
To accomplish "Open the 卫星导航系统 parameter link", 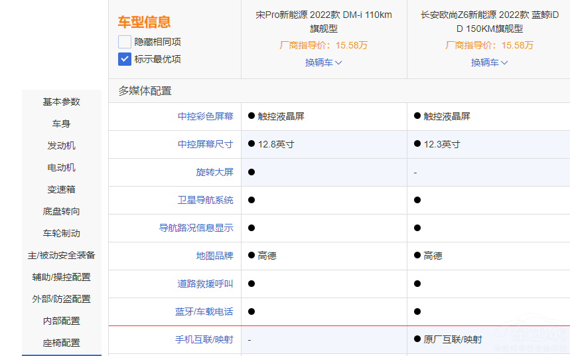I will point(205,200).
